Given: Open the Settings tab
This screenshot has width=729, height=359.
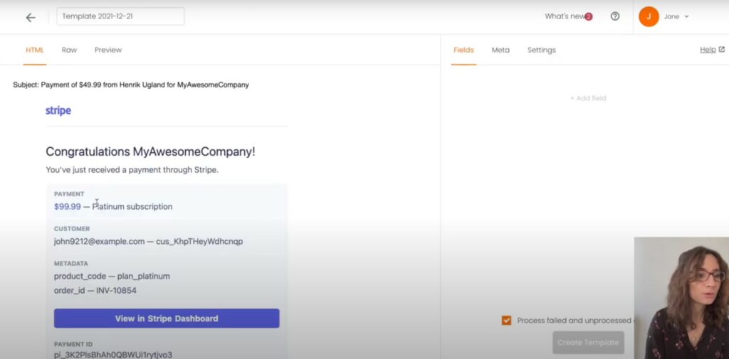Looking at the screenshot, I should pyautogui.click(x=542, y=50).
